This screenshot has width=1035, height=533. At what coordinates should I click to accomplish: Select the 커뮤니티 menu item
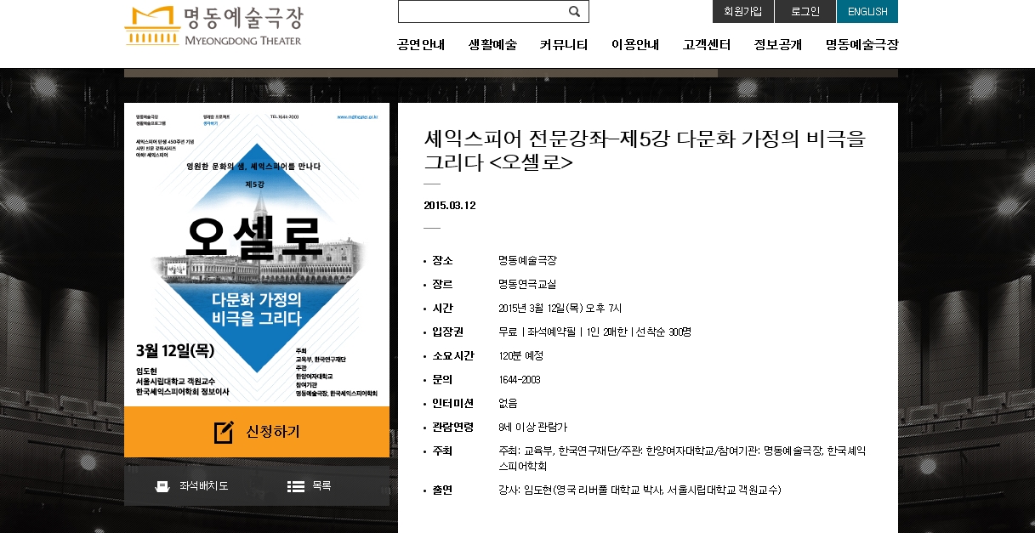564,45
